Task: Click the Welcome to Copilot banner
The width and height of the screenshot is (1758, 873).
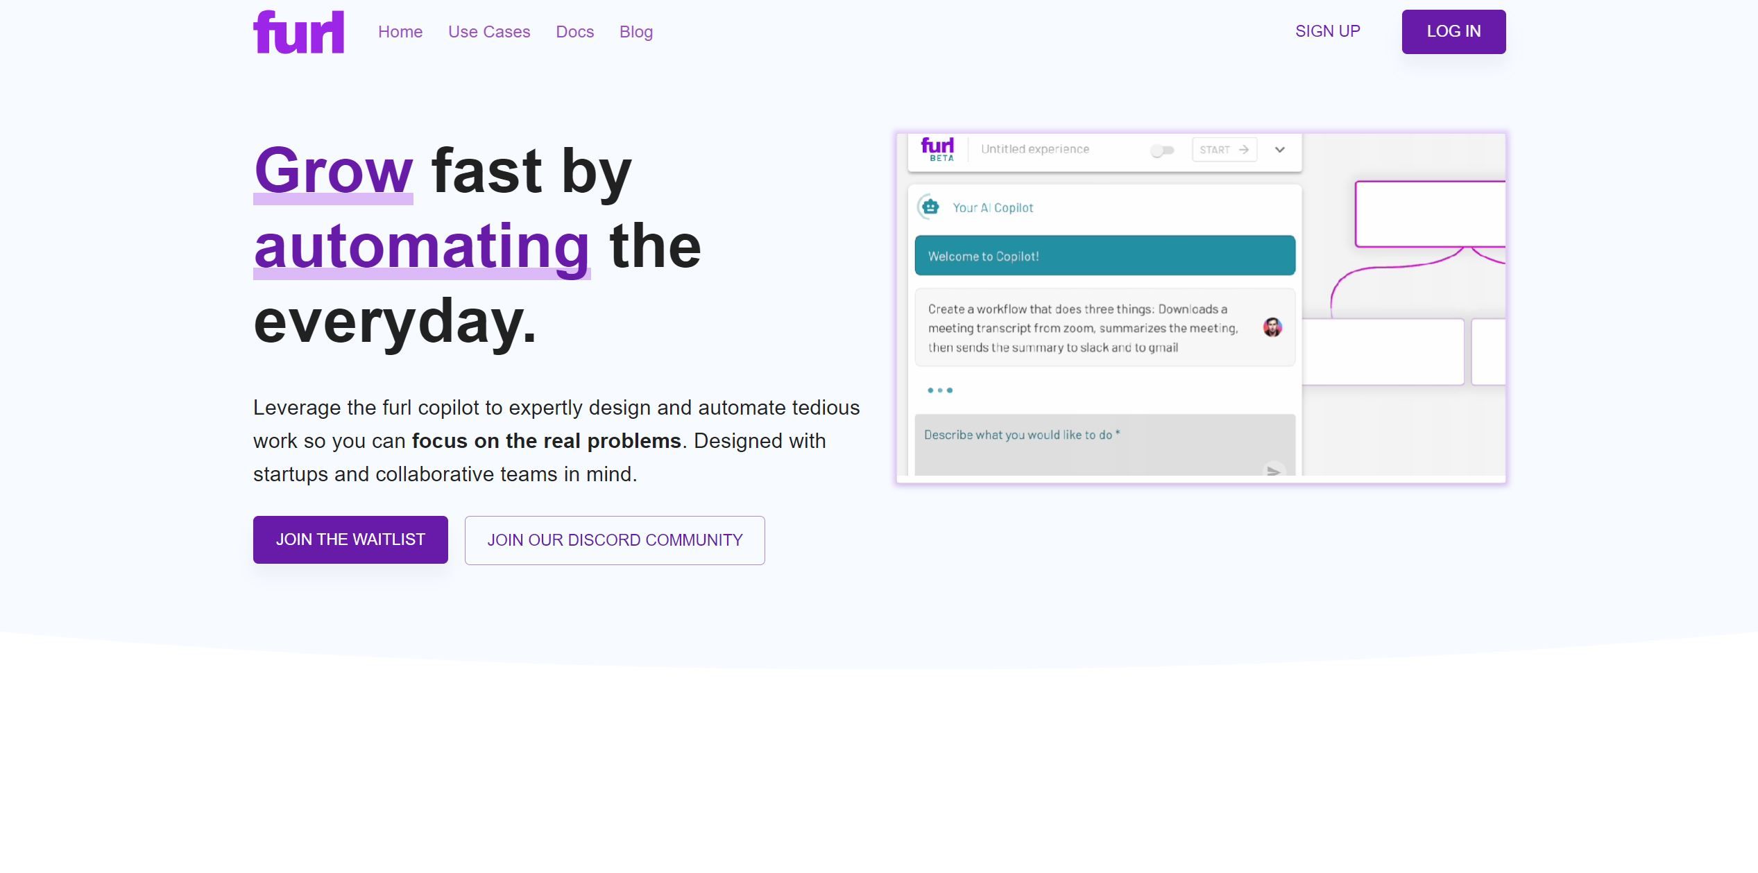Action: point(1104,255)
